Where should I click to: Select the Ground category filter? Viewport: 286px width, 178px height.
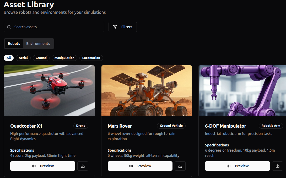41,58
